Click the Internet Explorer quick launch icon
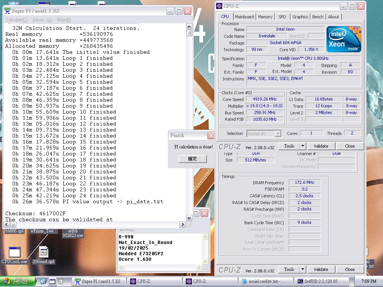The image size is (383, 287). [43, 281]
